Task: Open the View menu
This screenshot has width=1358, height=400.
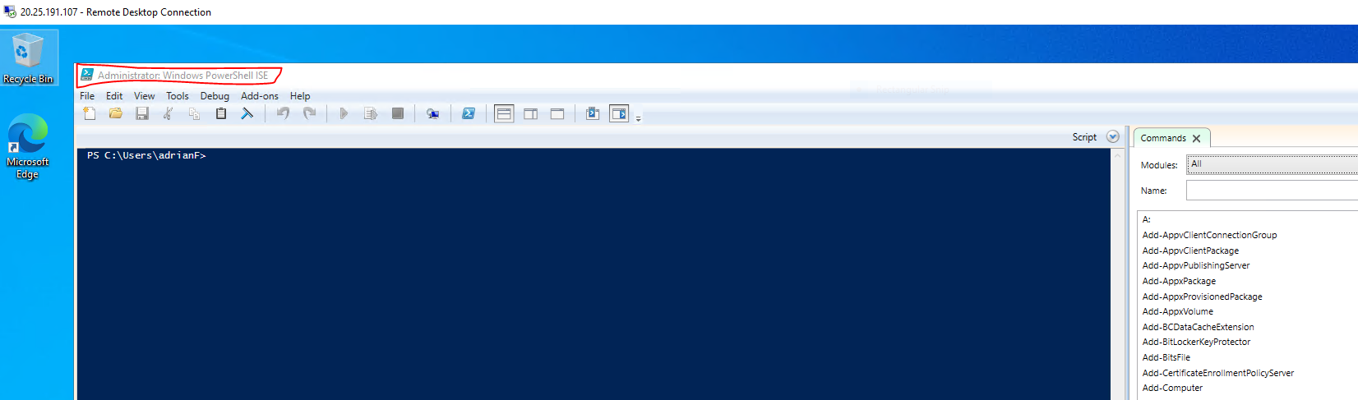Action: [145, 96]
